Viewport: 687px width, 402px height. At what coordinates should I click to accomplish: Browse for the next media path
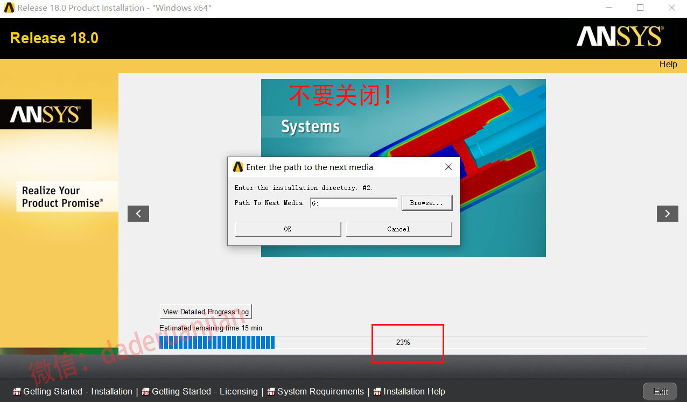coord(426,203)
